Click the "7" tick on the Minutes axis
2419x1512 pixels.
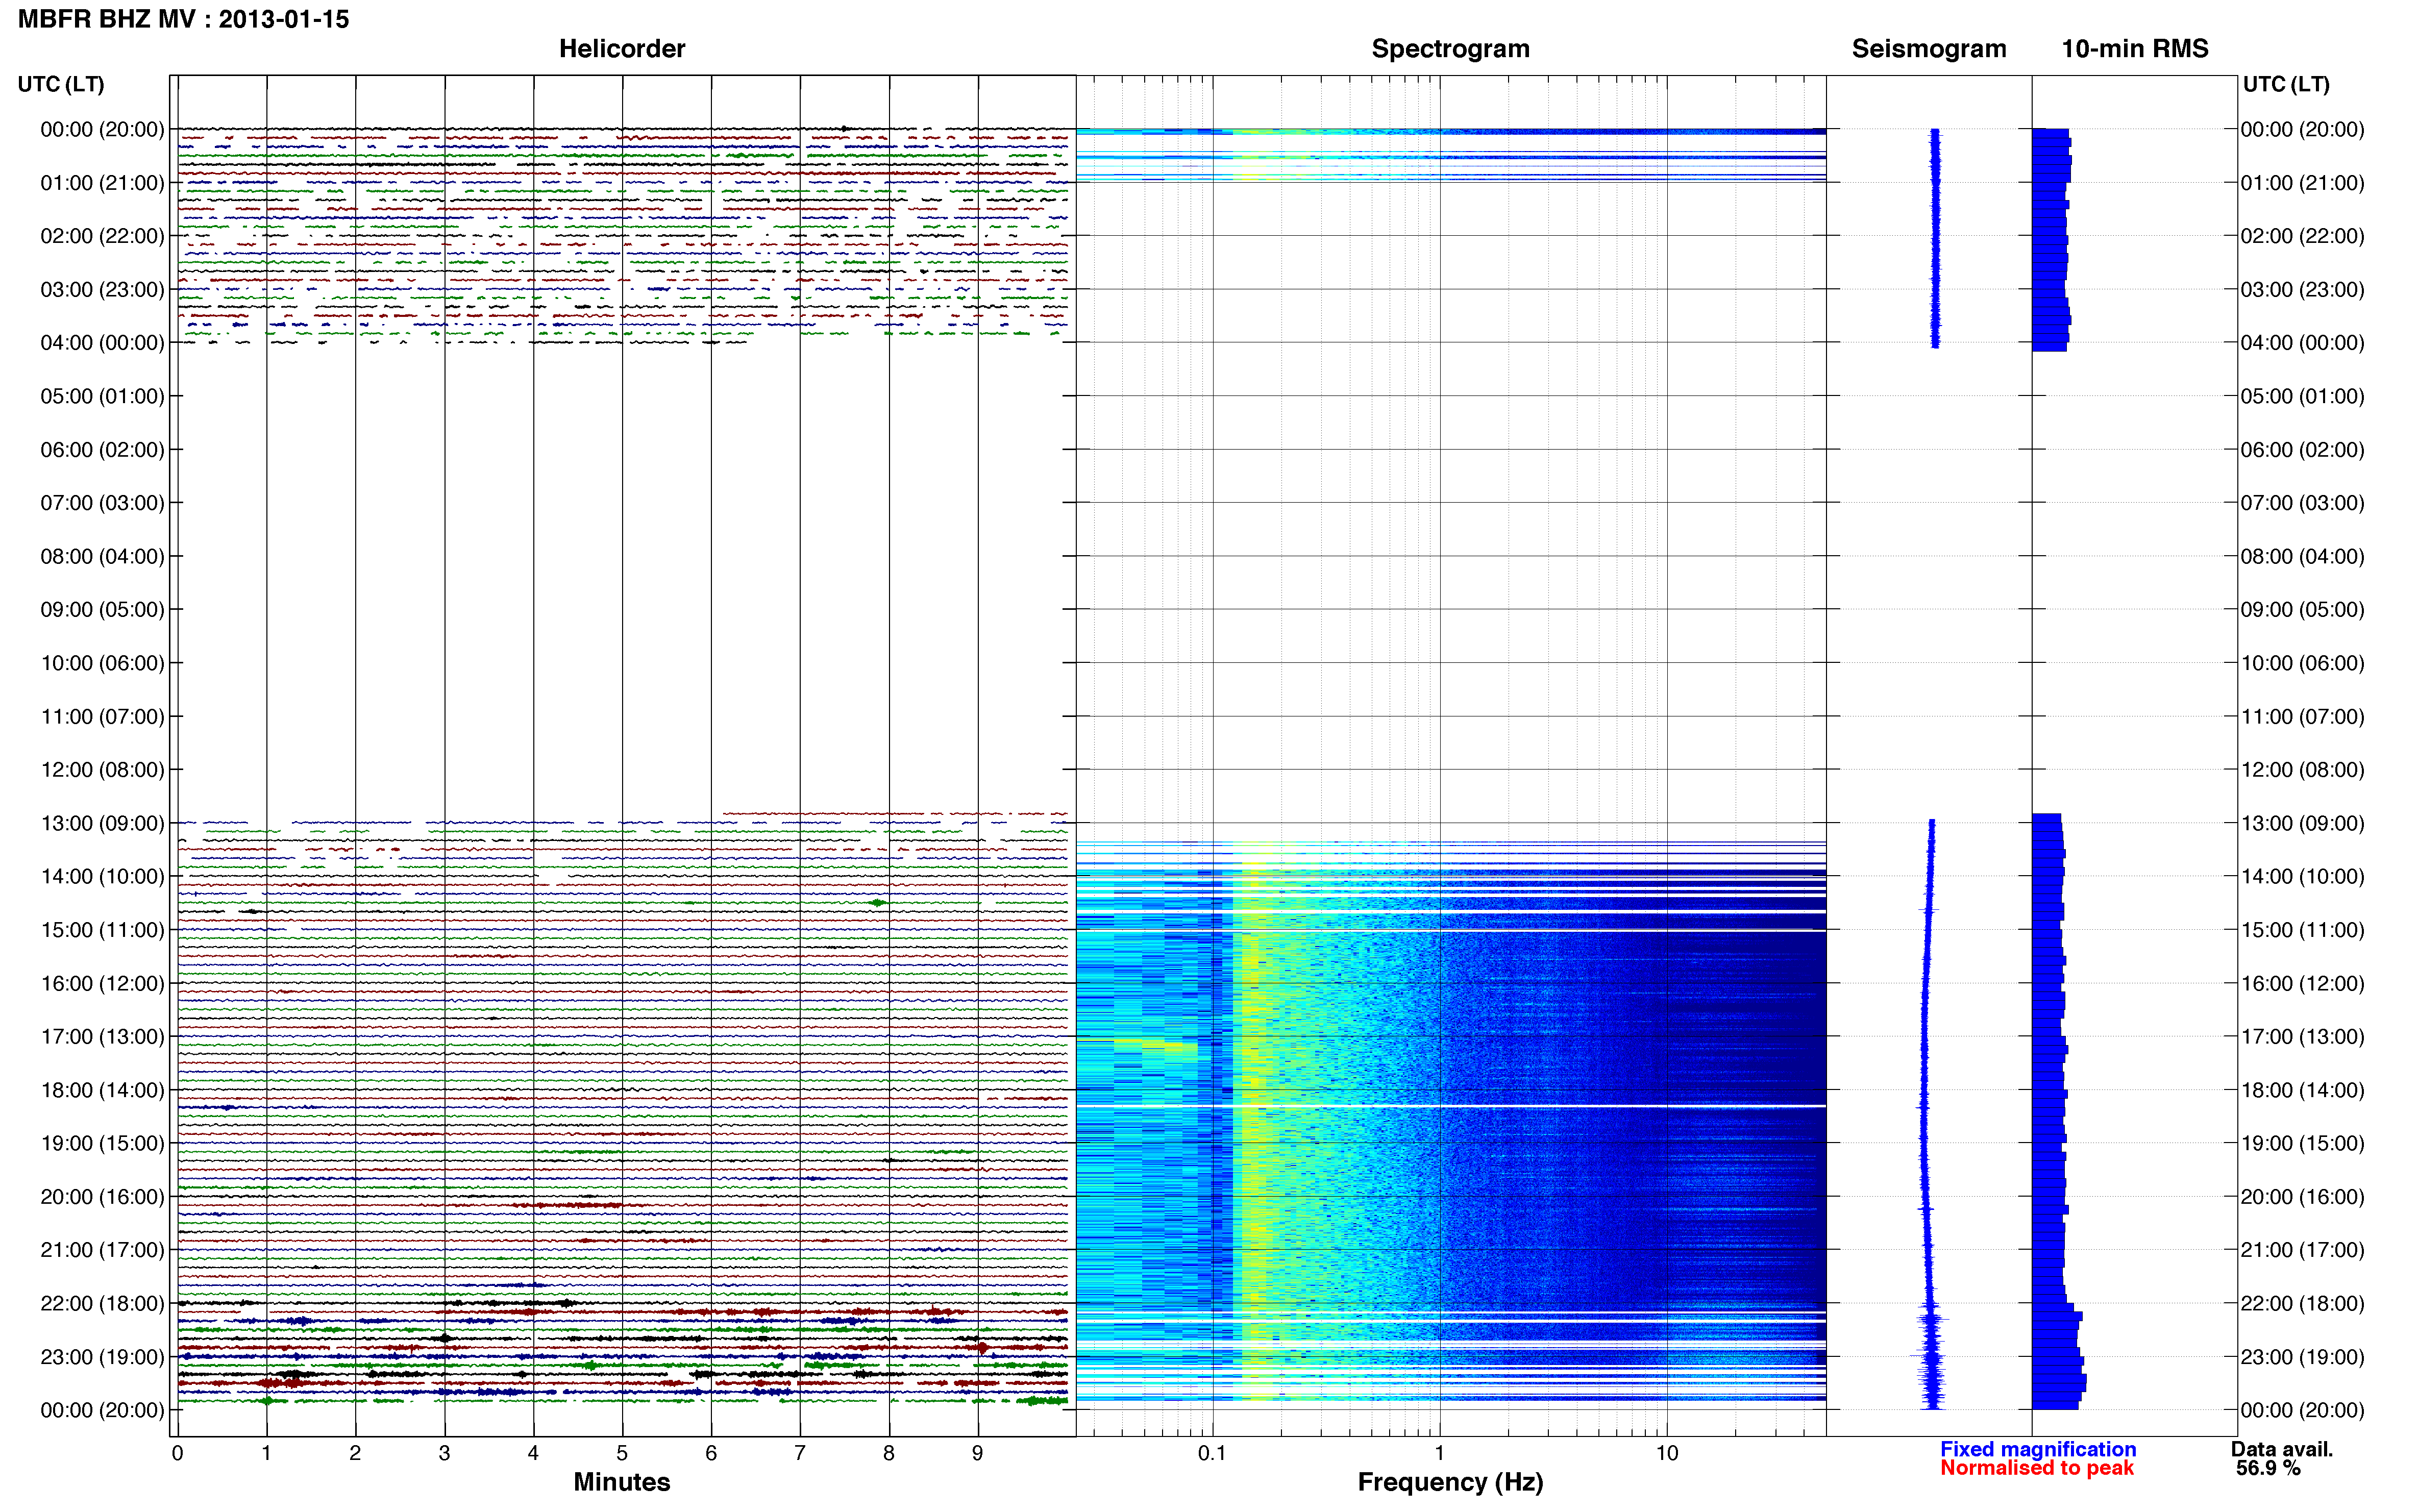pyautogui.click(x=799, y=1453)
